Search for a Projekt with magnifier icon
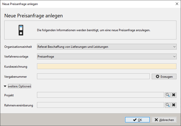 coord(168,95)
